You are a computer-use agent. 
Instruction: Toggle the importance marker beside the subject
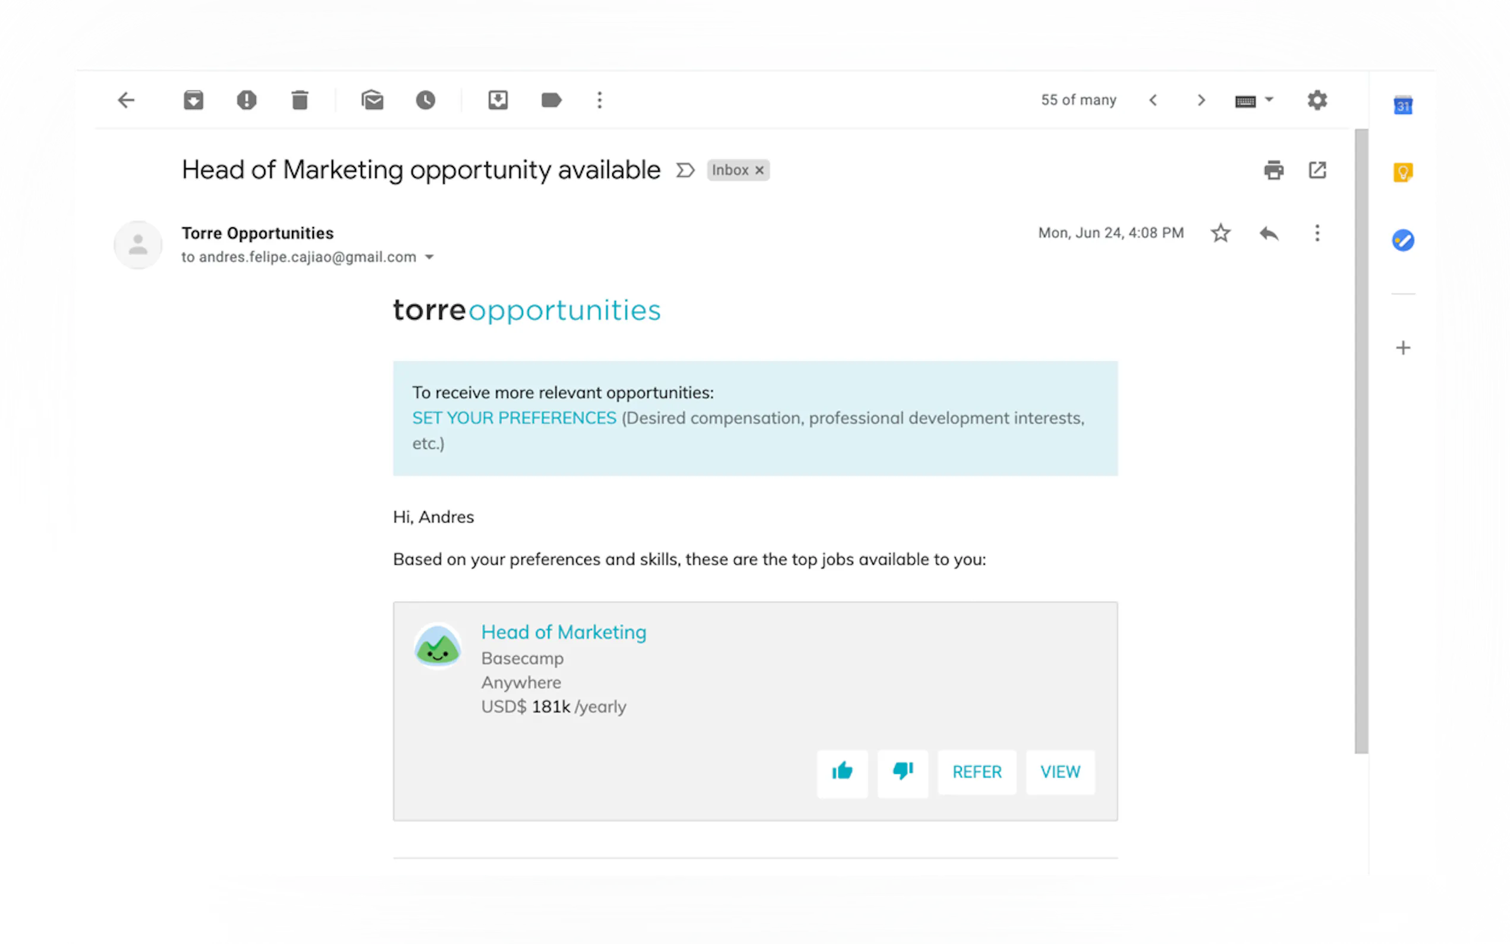685,170
